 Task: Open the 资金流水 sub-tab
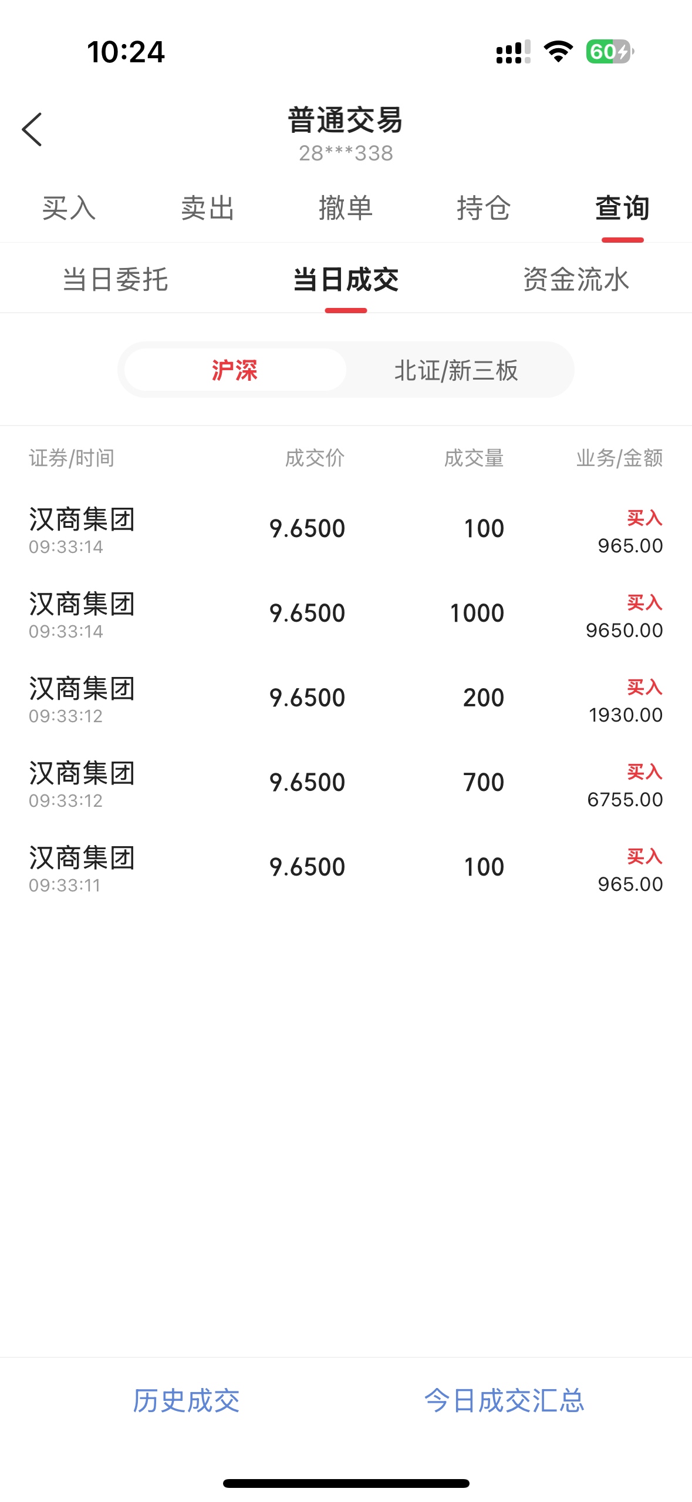(x=576, y=279)
